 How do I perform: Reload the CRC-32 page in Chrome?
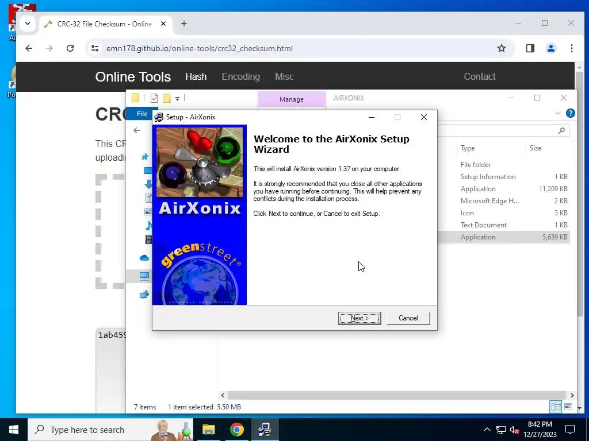[70, 48]
